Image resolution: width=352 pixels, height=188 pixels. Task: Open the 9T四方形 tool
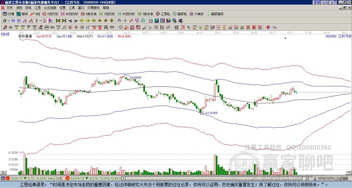pos(126,14)
